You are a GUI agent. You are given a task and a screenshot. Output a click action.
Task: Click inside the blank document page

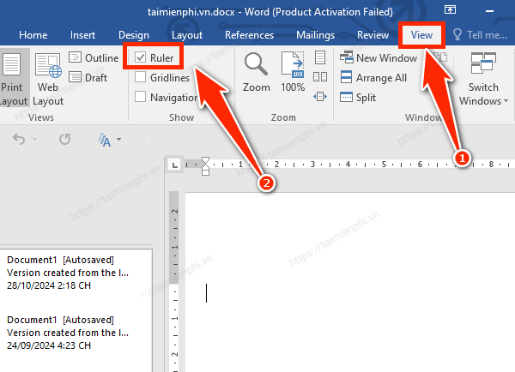pos(350,282)
